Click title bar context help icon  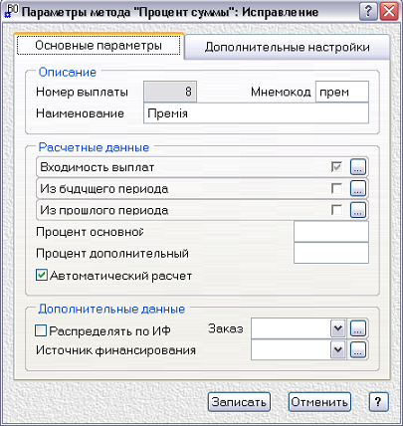(x=368, y=12)
